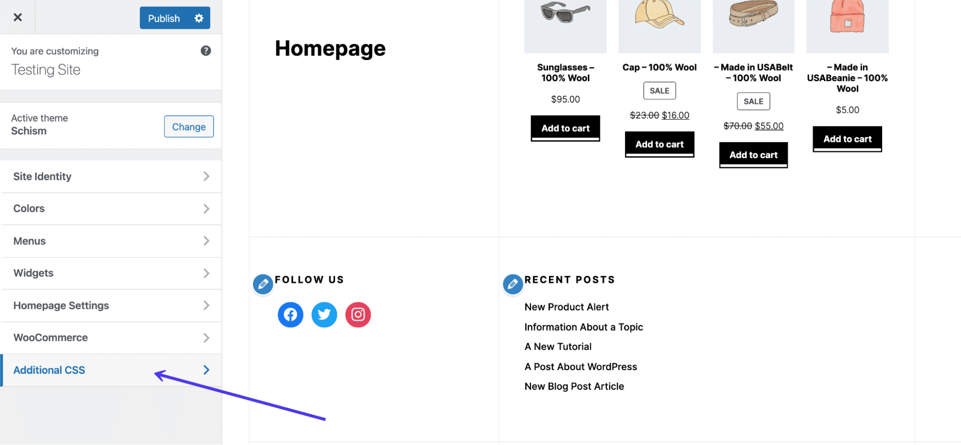The image size is (961, 445).
Task: Click the Publish button
Action: 163,18
